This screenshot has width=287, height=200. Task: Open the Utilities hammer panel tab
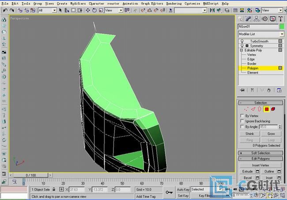pos(280,19)
